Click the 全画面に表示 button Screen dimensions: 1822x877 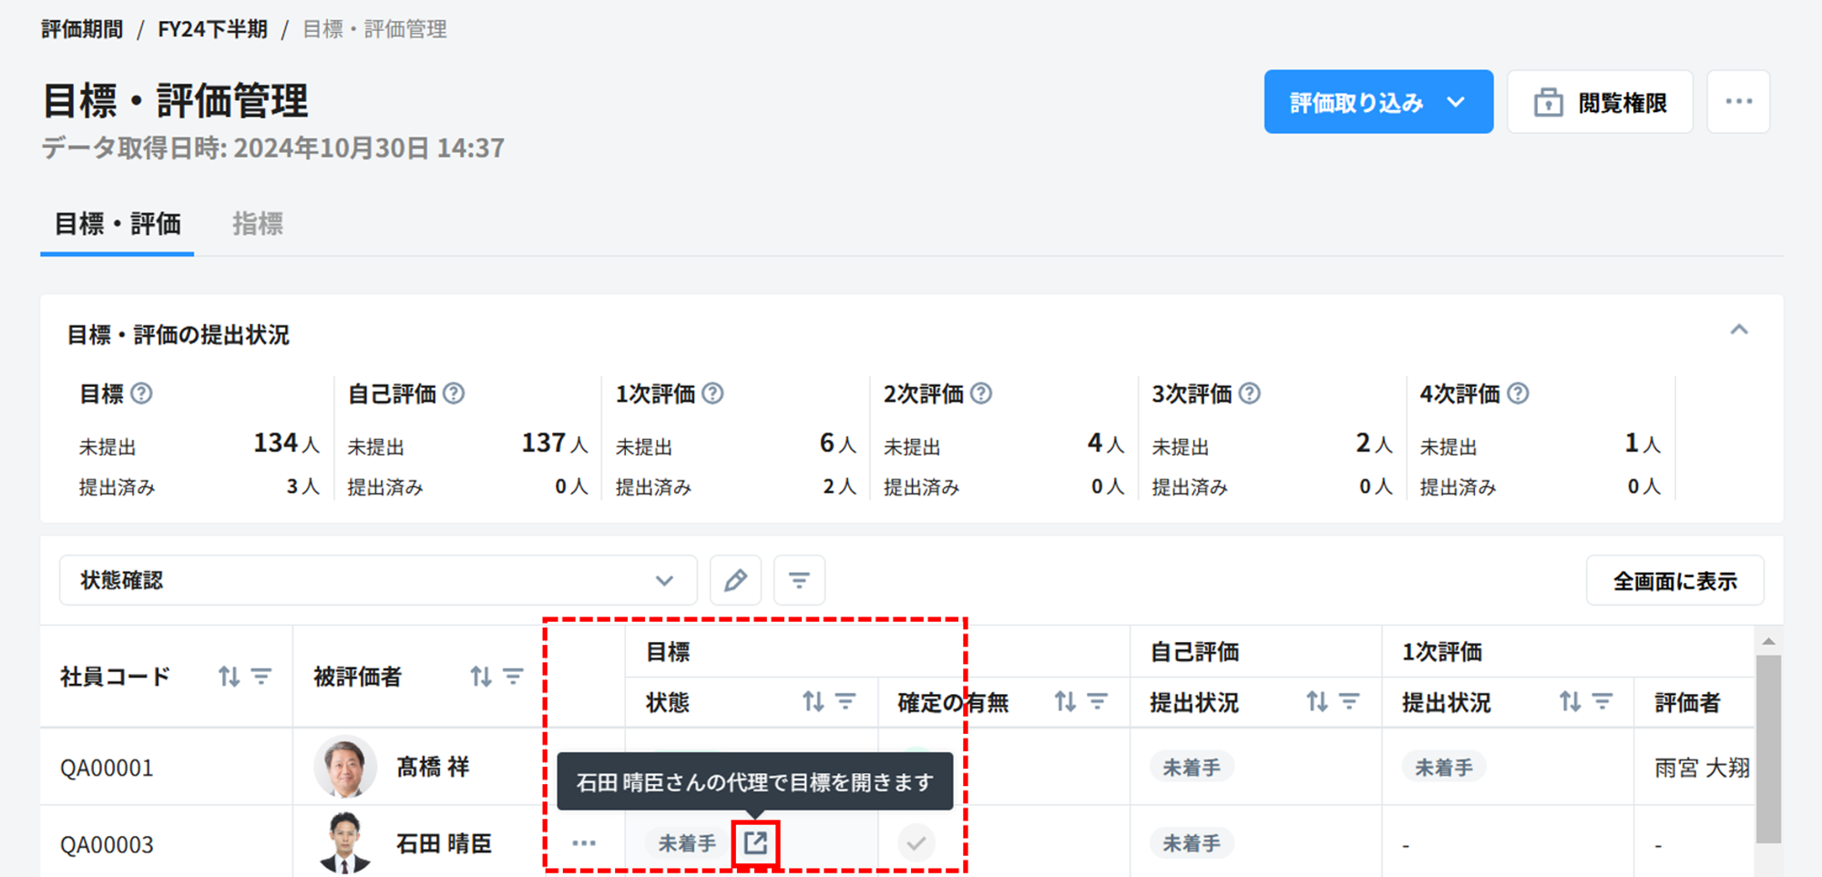pos(1674,581)
